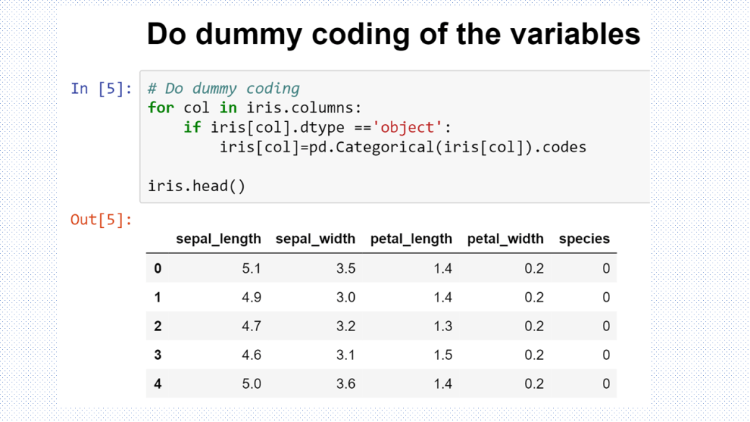
Task: Click the sepal_length value 4.9
Action: (251, 298)
